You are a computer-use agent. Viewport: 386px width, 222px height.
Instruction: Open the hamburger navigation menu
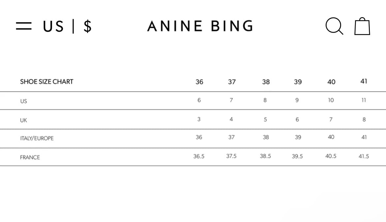coord(24,26)
